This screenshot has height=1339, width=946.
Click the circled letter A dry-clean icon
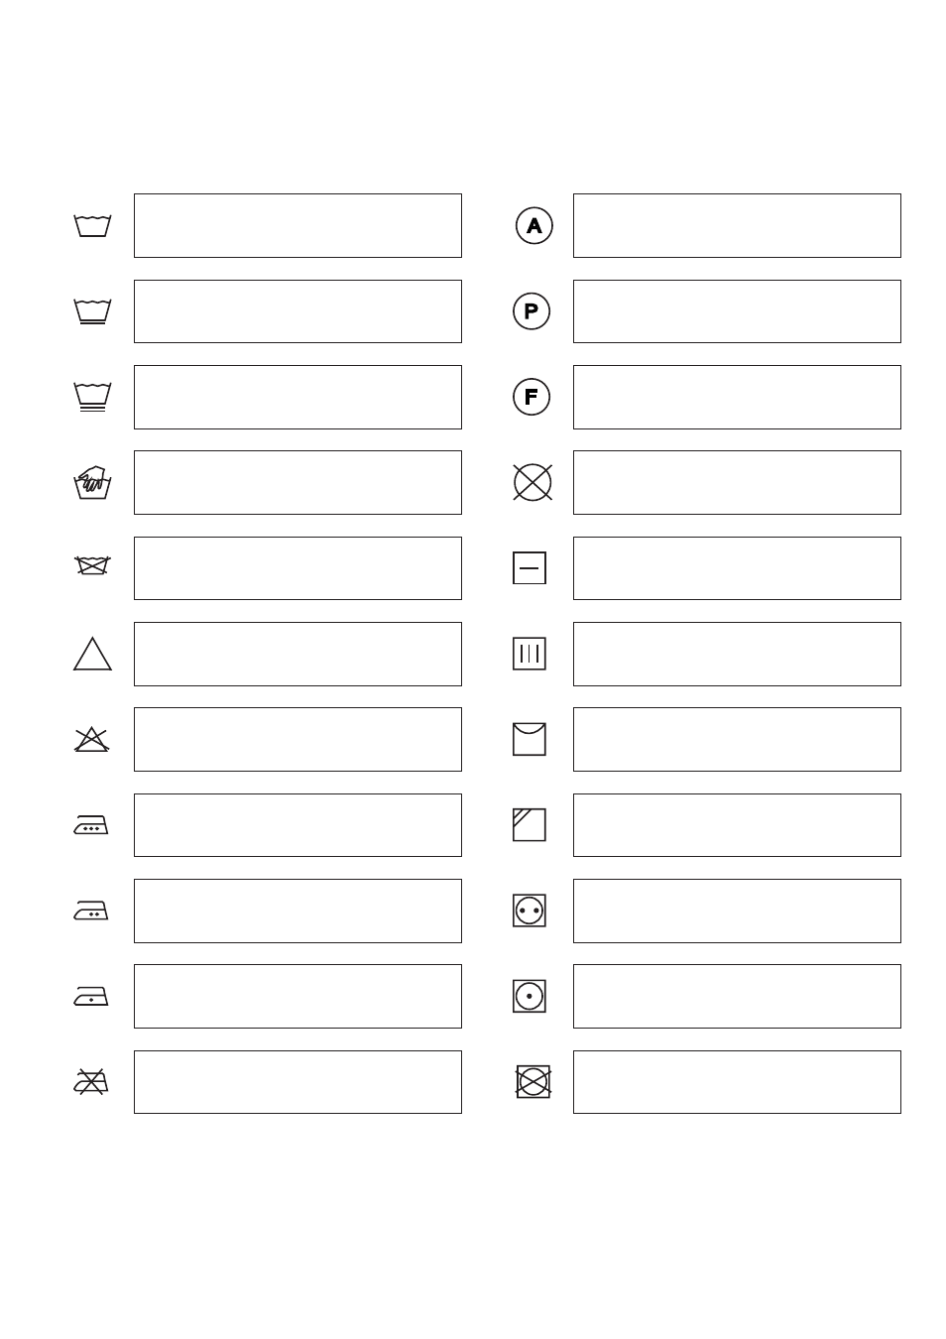(533, 225)
